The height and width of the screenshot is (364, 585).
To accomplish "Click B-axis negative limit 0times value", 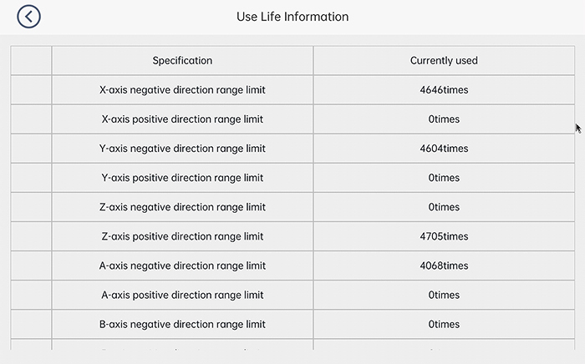I will (x=444, y=324).
